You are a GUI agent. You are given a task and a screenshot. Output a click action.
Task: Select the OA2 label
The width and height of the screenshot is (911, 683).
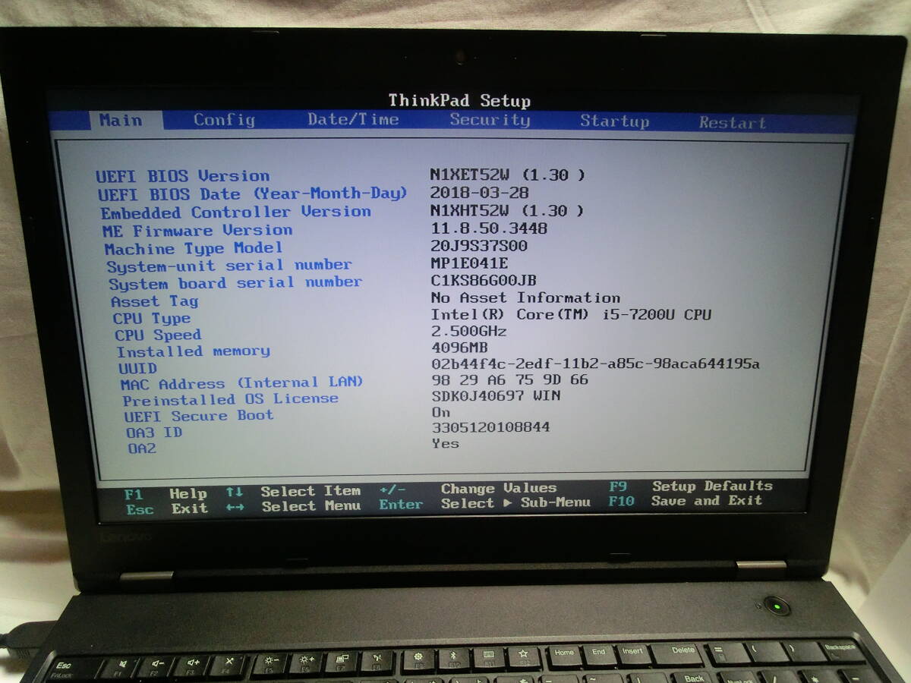tap(142, 449)
